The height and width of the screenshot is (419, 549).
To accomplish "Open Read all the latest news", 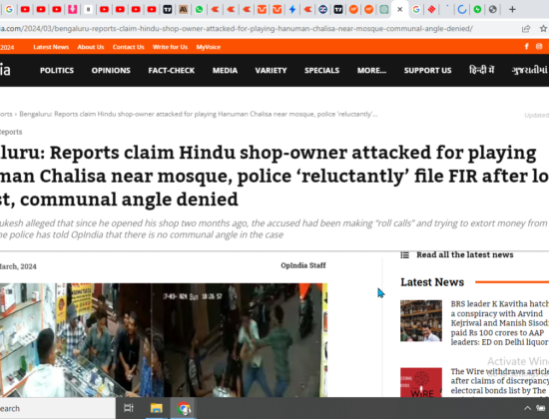I will click(464, 254).
